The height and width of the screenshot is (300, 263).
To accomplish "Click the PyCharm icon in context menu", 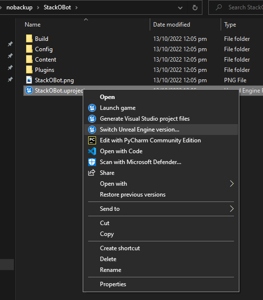I will click(x=92, y=140).
